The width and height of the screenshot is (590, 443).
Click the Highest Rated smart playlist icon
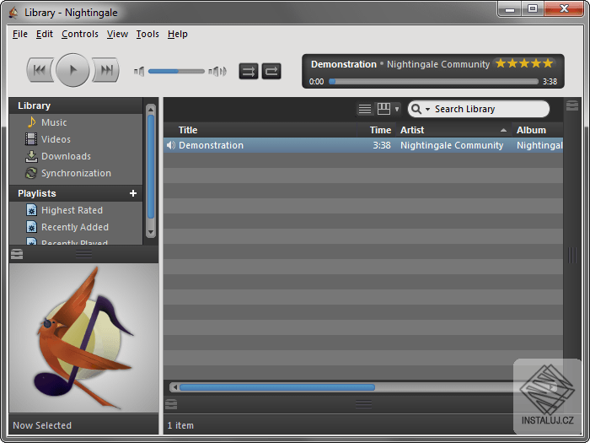[32, 210]
